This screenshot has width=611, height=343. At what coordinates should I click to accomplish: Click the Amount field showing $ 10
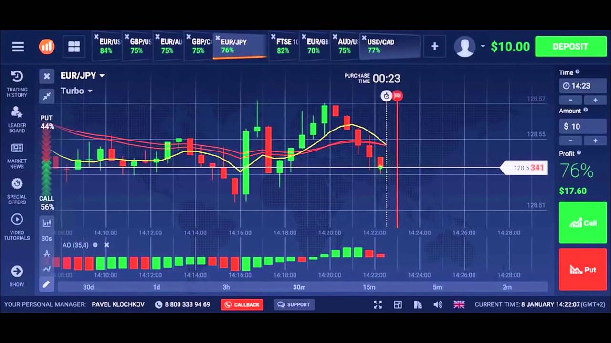point(583,126)
